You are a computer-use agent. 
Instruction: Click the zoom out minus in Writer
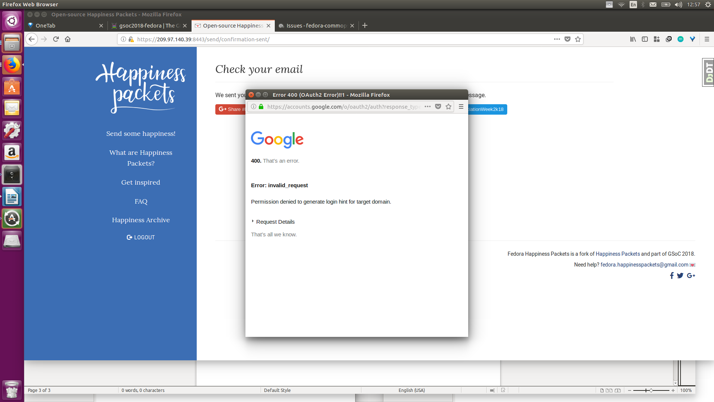click(x=630, y=390)
